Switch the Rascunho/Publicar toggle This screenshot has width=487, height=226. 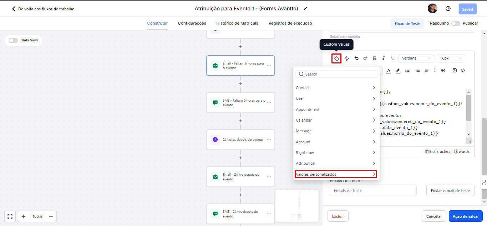[x=455, y=23]
